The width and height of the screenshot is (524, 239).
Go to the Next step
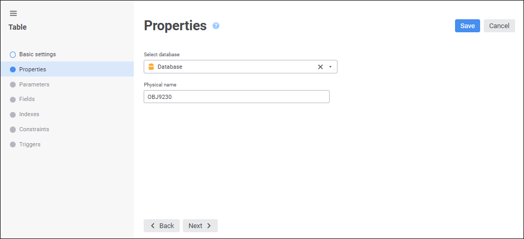pos(200,225)
